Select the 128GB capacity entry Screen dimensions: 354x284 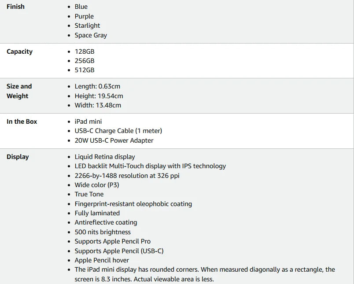pos(85,52)
